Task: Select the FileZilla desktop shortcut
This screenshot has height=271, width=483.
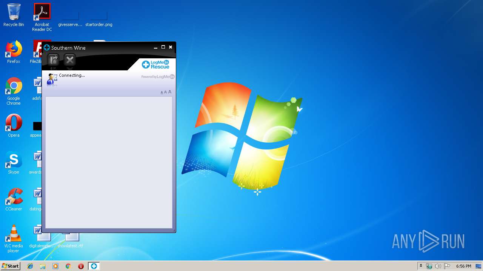Action: click(x=36, y=52)
